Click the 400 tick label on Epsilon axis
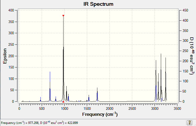Viewport: 196px width, 126px height. click(x=11, y=10)
